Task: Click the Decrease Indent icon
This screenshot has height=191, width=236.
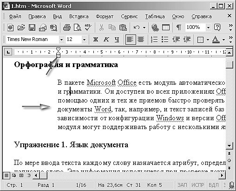Action: coord(176,40)
